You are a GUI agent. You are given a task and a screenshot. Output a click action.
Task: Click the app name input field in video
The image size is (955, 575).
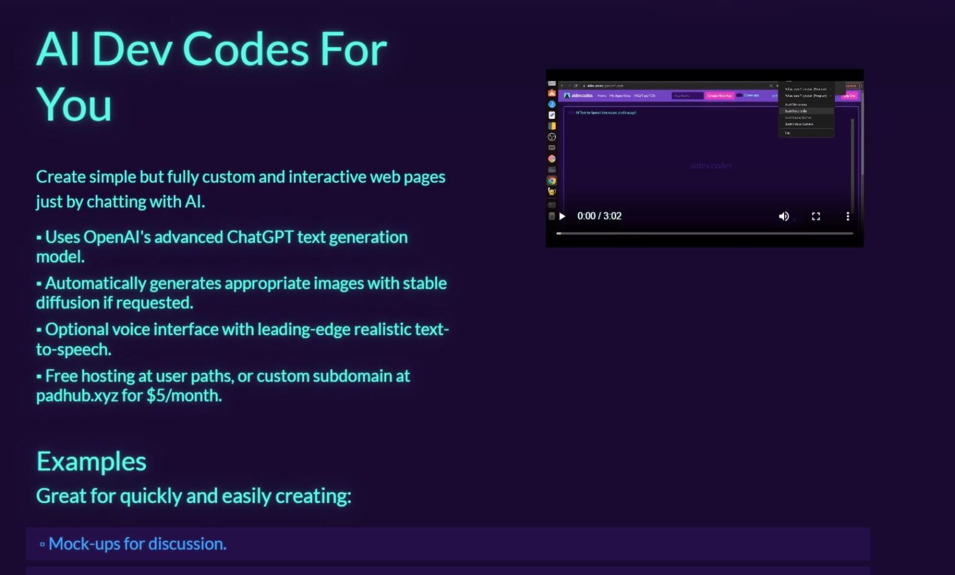[687, 96]
